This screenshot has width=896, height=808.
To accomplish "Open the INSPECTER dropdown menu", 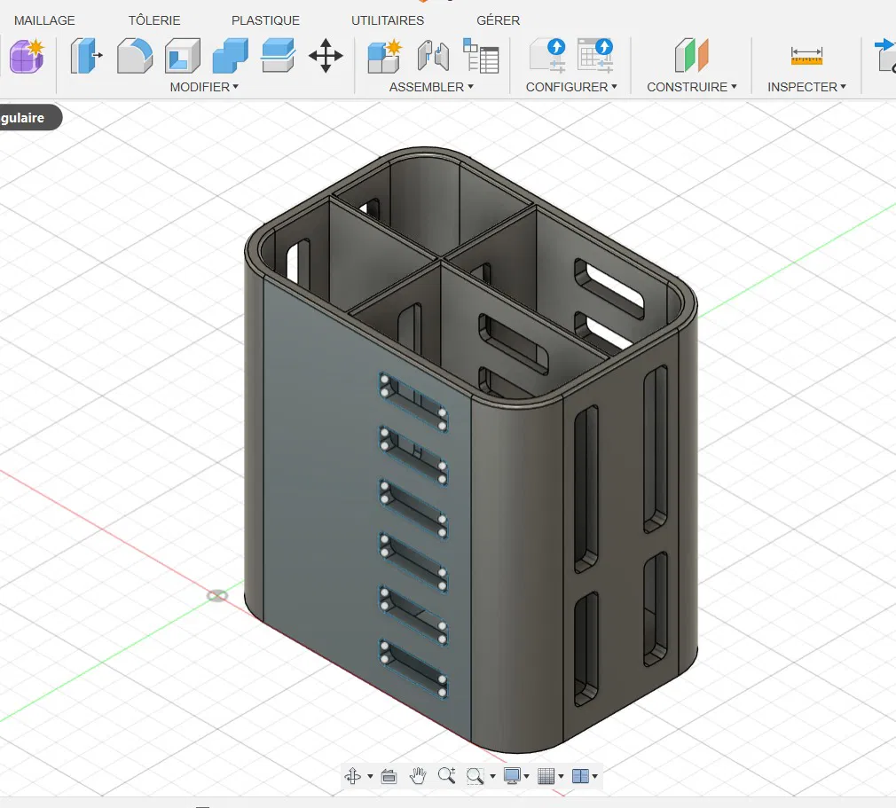I will click(x=806, y=87).
